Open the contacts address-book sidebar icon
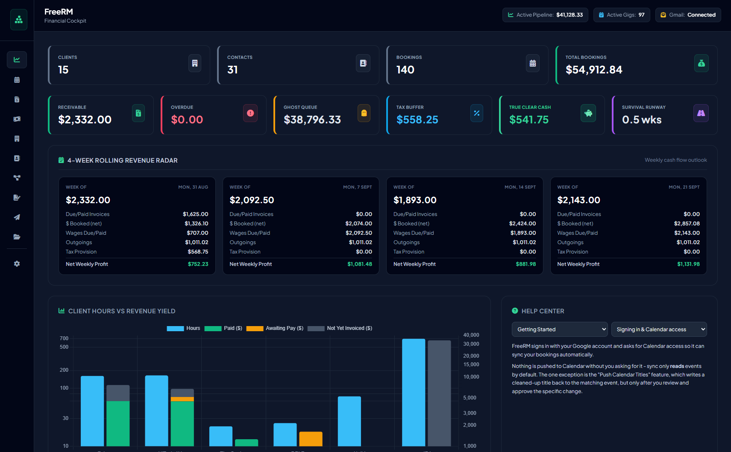This screenshot has width=731, height=452. pos(17,158)
